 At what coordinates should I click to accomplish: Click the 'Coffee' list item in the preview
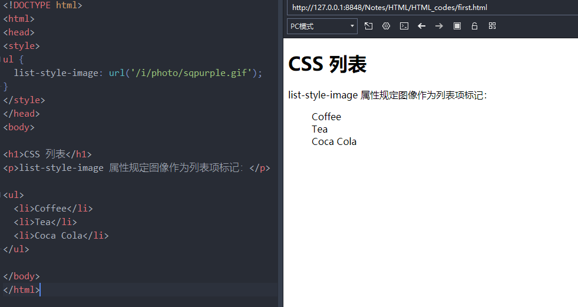(x=326, y=117)
